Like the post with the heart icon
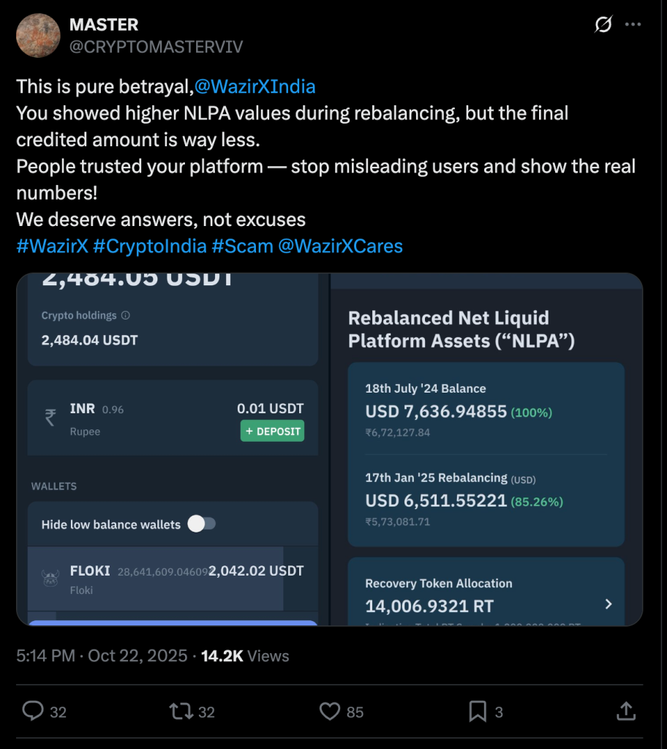Viewport: 667px width, 749px height. [x=331, y=711]
